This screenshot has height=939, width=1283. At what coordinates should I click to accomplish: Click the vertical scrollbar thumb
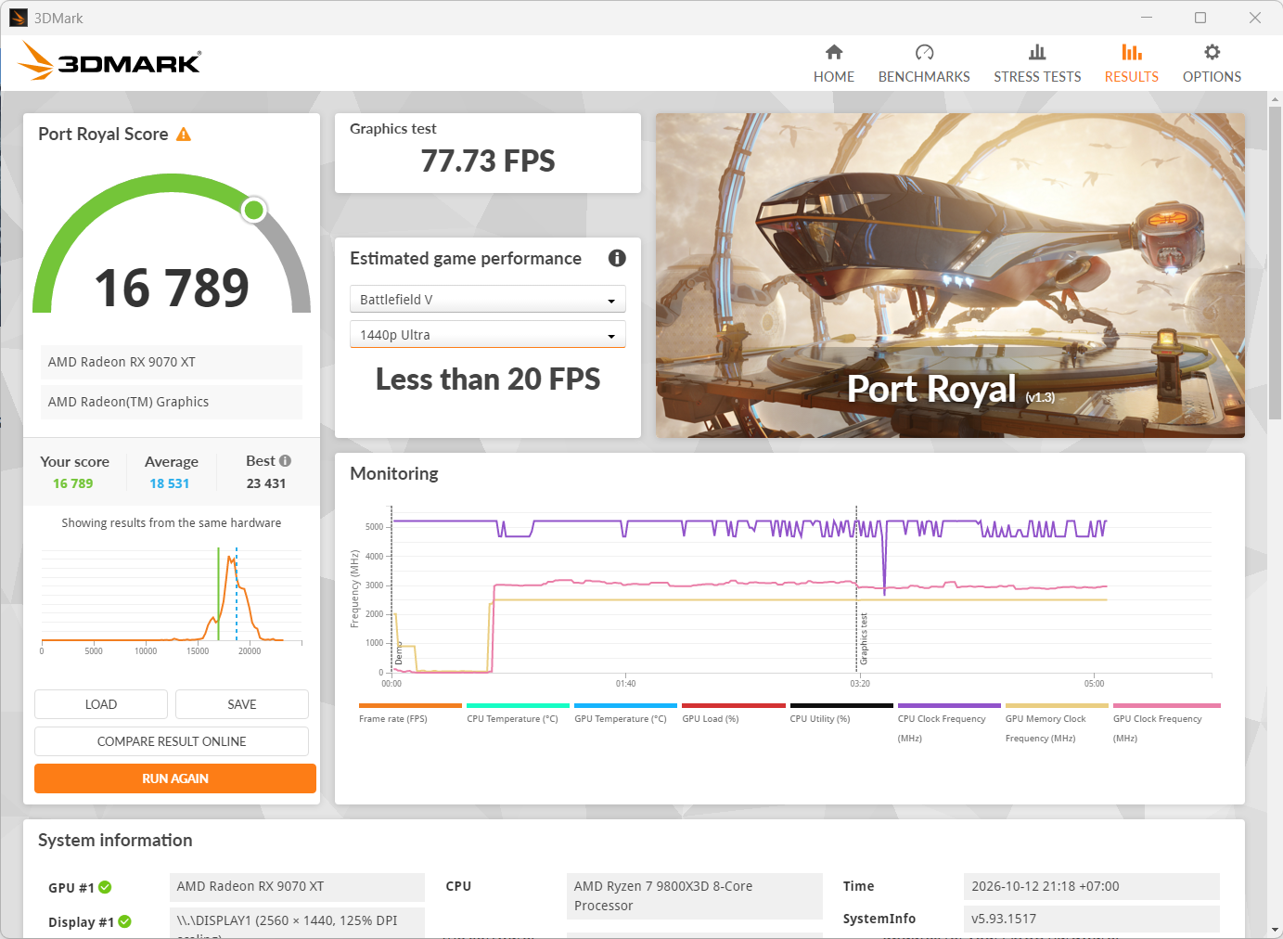(x=1275, y=263)
